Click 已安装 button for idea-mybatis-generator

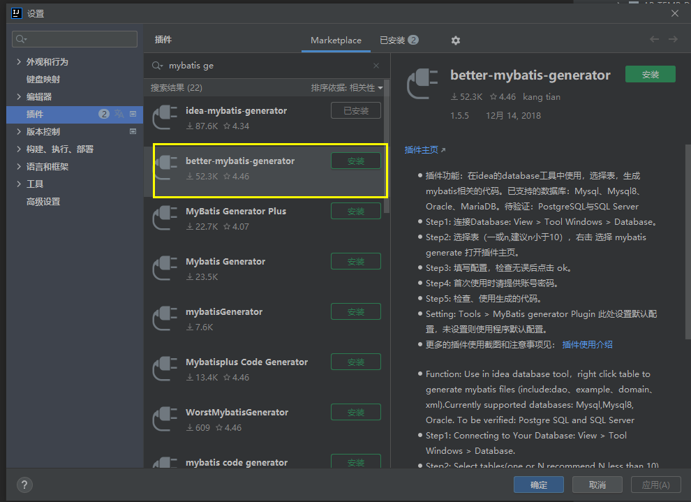pyautogui.click(x=356, y=110)
